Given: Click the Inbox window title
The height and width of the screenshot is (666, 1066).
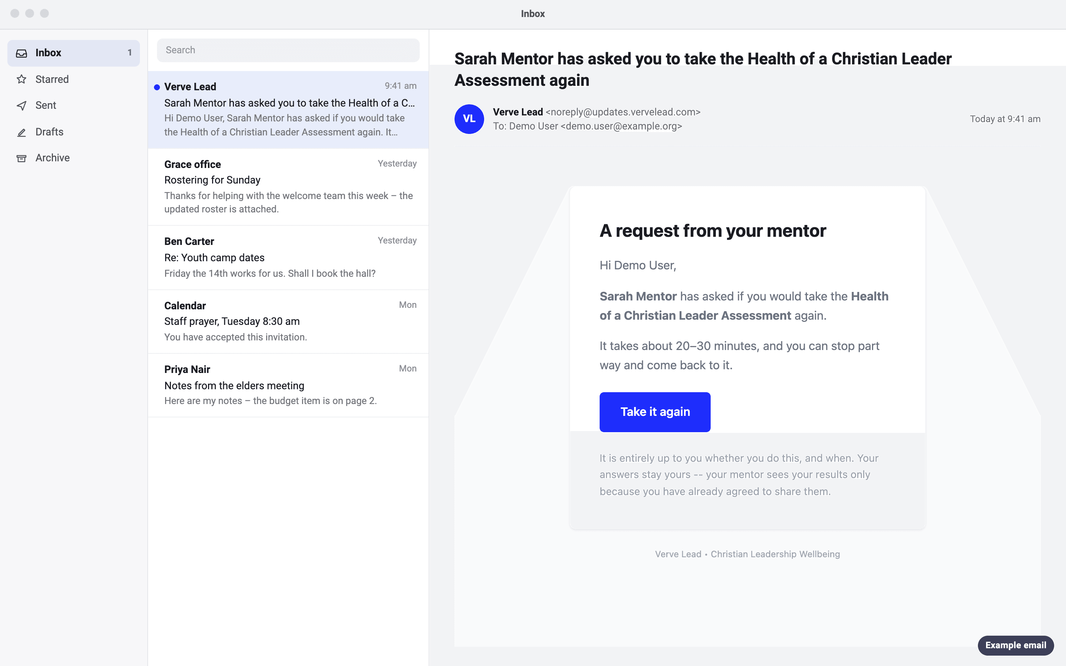Looking at the screenshot, I should [x=533, y=14].
